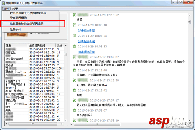Select the 鑫 卖三星手机的 row
This screenshot has width=195, height=130.
coord(34,91)
